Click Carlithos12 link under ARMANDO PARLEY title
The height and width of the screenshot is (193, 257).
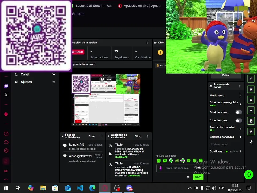coord(134,176)
